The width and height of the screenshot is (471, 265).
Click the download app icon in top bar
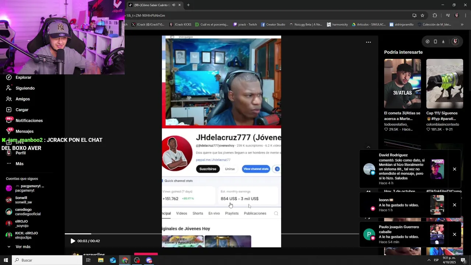pos(443,42)
